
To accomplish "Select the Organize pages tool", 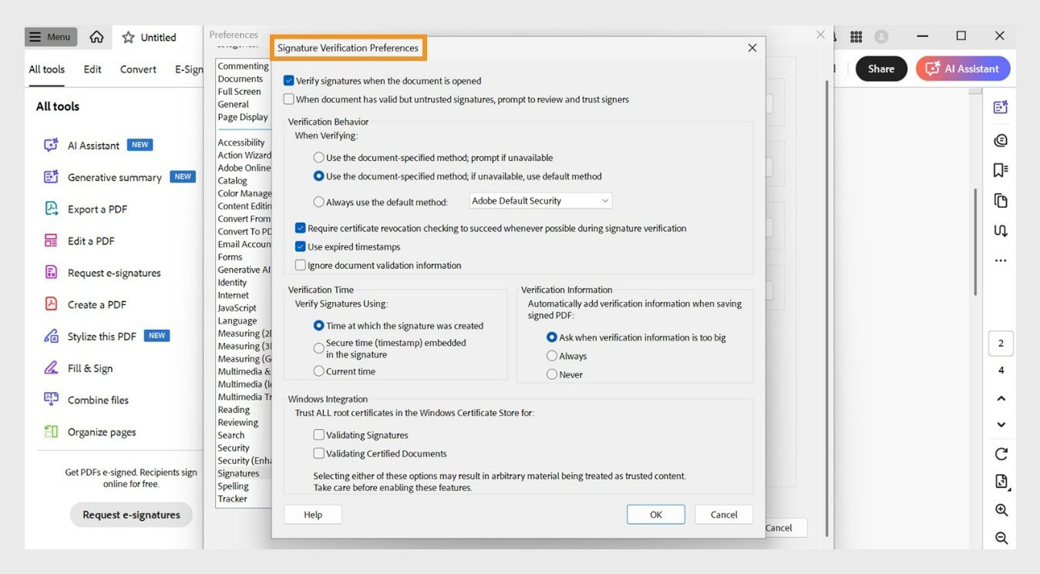I will click(x=100, y=431).
